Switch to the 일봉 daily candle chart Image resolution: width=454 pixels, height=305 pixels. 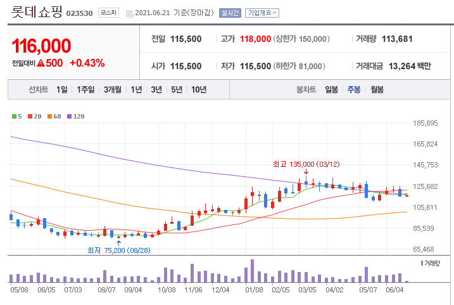coord(331,89)
